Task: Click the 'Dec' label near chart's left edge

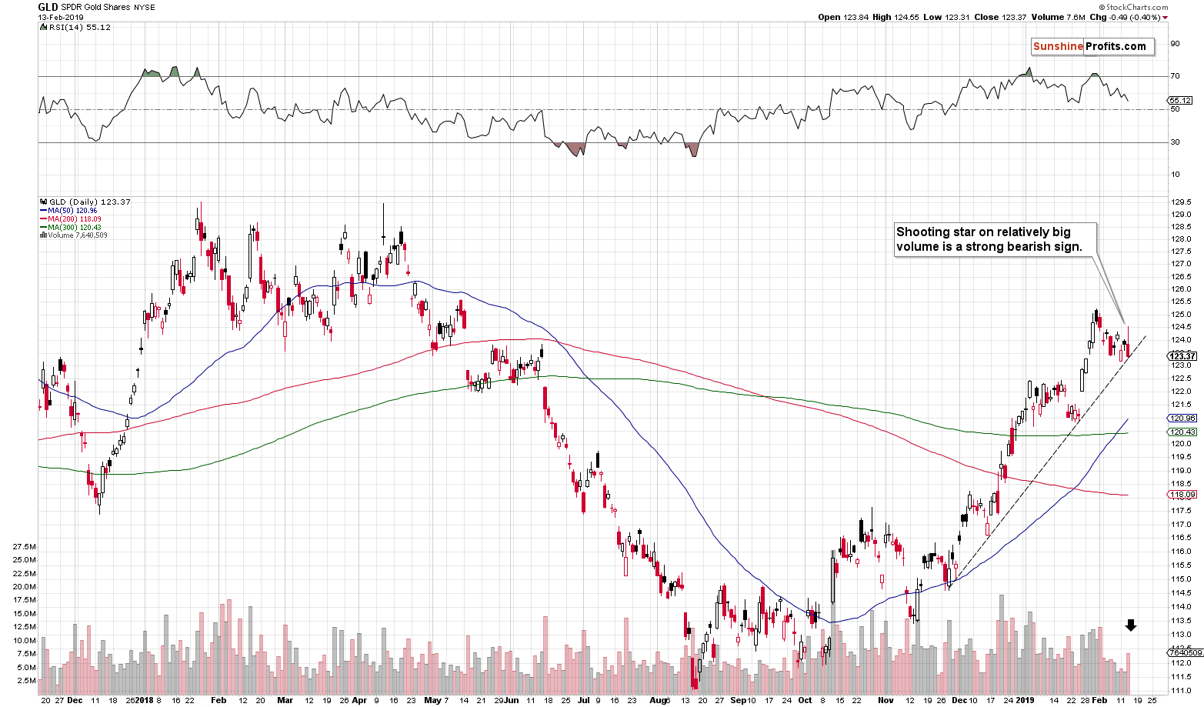Action: click(75, 701)
